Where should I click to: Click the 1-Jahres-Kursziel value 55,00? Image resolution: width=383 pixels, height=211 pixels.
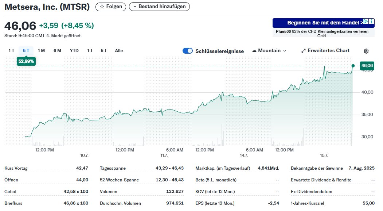coord(368,203)
